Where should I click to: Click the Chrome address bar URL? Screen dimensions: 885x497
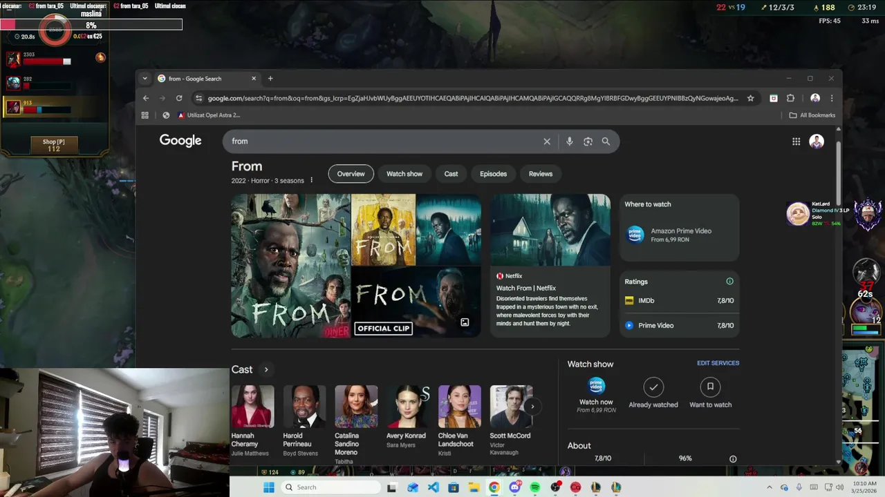(472, 98)
